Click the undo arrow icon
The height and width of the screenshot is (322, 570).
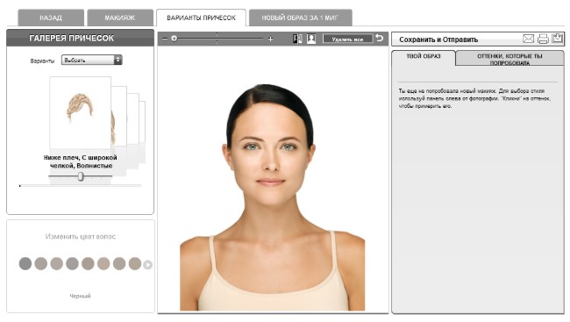click(x=380, y=38)
